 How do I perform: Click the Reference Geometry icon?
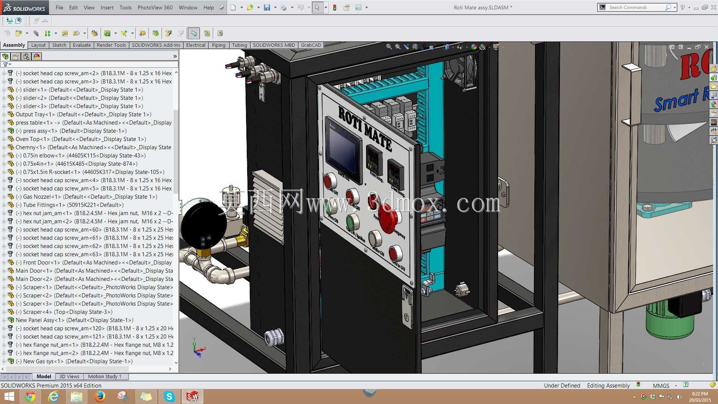pos(124,33)
